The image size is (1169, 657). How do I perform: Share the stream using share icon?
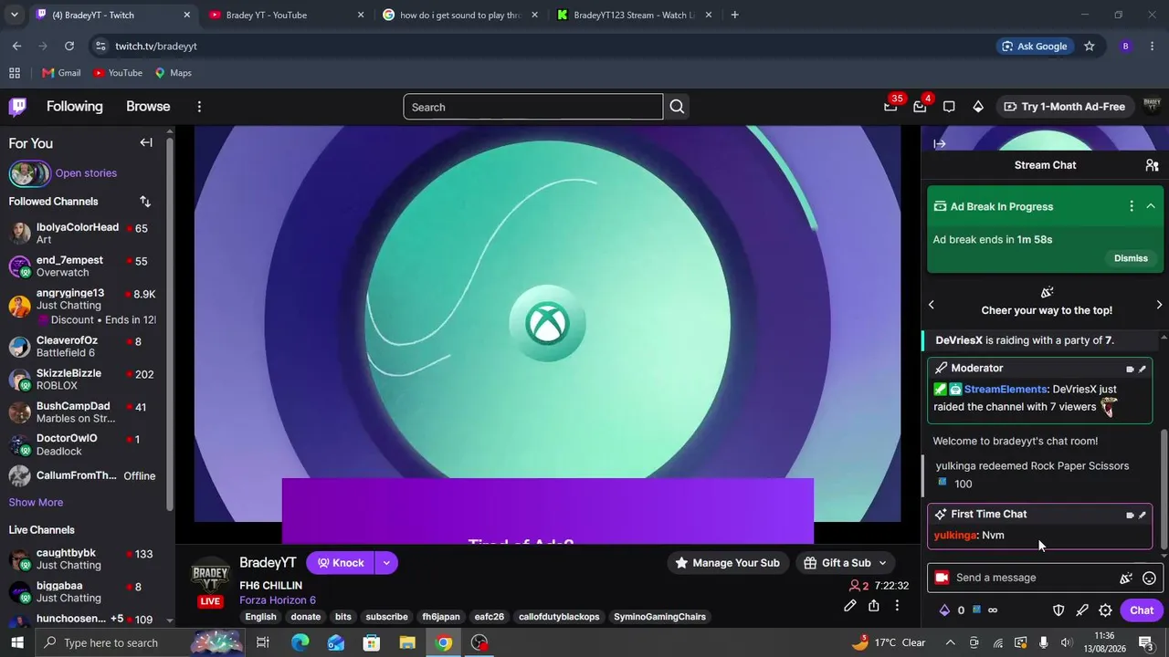click(x=874, y=606)
